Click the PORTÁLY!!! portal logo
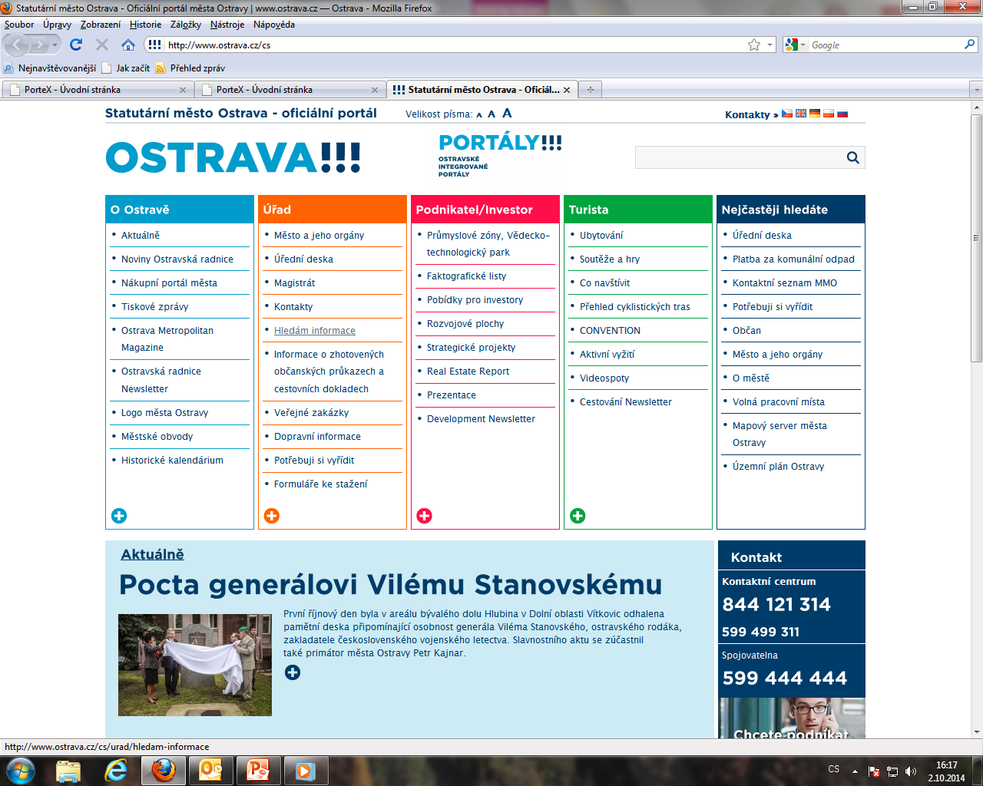The image size is (983, 786). click(500, 154)
